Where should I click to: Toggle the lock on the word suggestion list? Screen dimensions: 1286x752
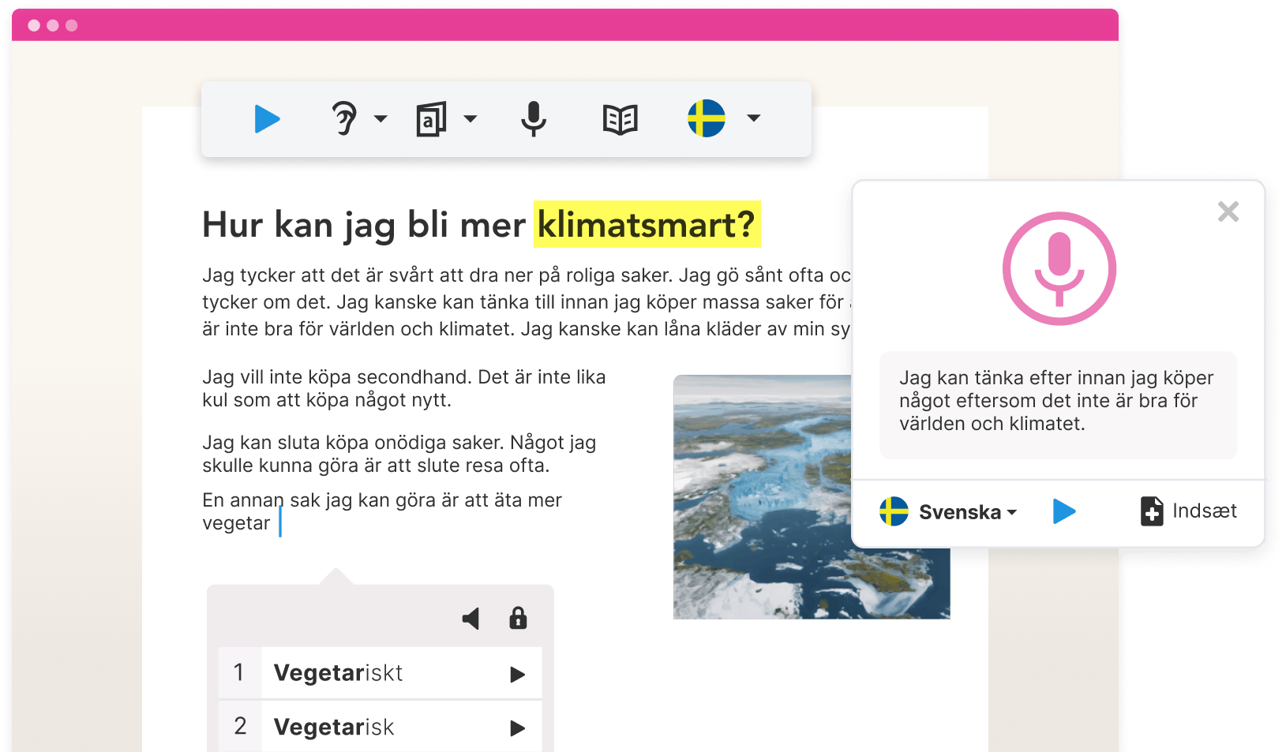[518, 619]
